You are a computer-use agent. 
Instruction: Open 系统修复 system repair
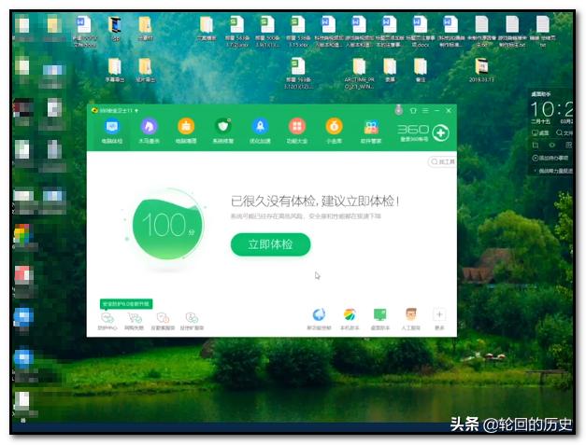click(223, 131)
